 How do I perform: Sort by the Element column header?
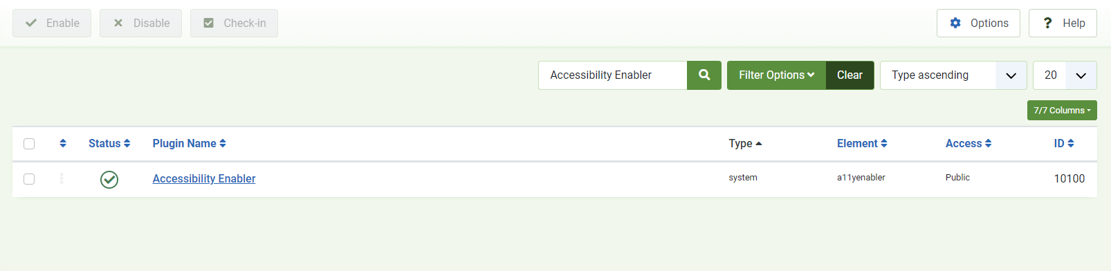click(862, 143)
